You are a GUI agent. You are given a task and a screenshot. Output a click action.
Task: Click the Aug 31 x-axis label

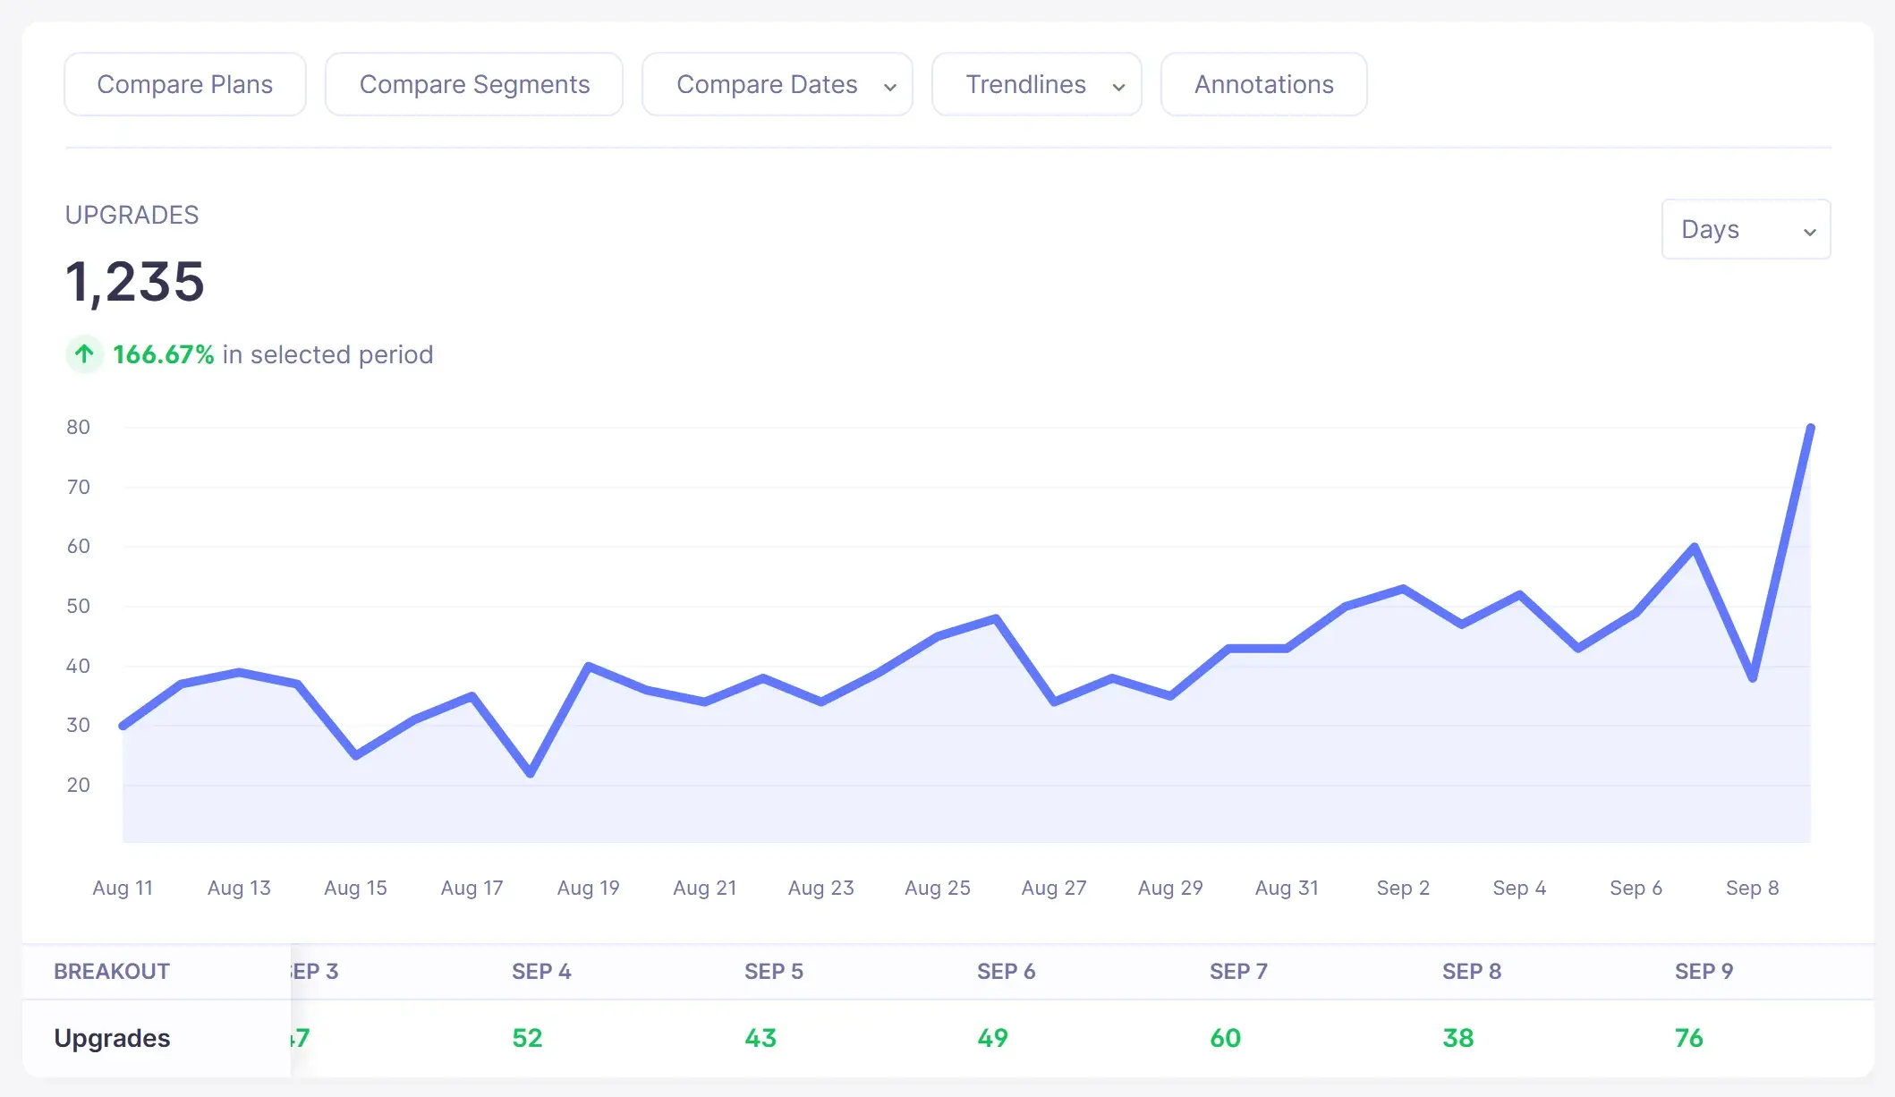1287,889
